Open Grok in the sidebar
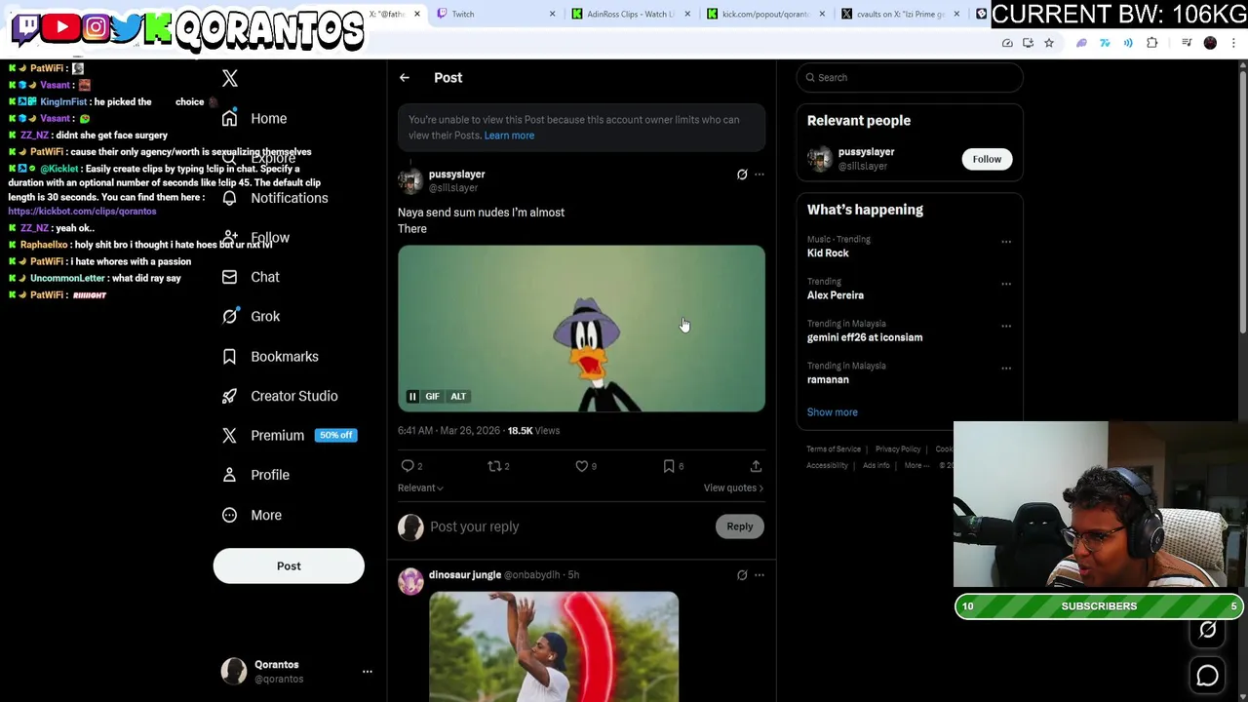 pyautogui.click(x=250, y=316)
